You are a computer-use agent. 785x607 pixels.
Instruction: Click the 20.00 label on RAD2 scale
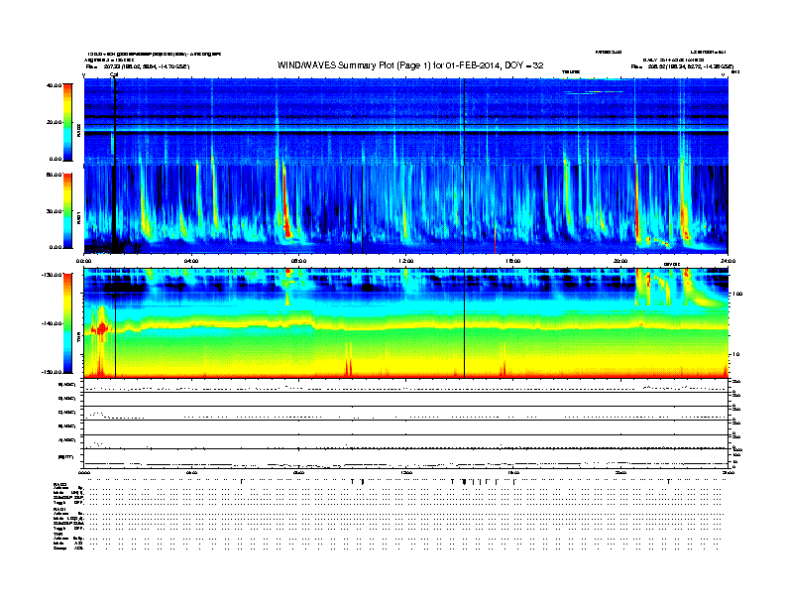(54, 122)
